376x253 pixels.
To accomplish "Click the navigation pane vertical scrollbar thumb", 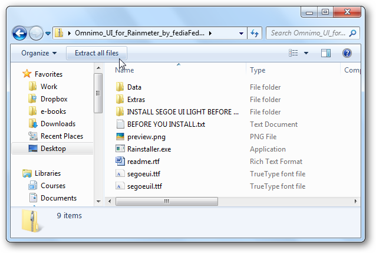I will [98, 93].
